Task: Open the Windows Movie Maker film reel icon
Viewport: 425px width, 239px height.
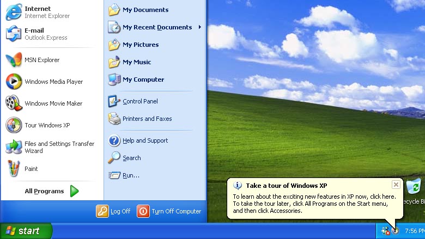Action: click(x=14, y=103)
